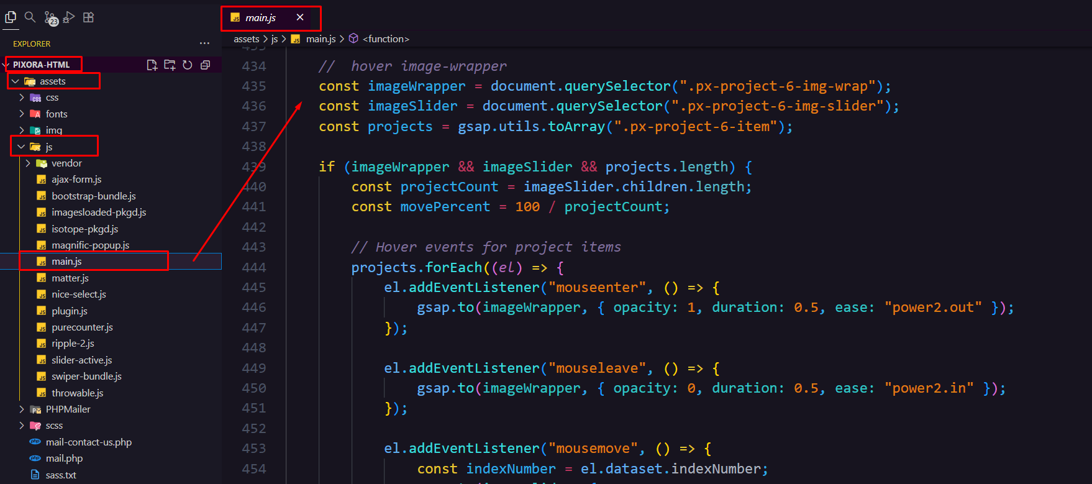The image size is (1092, 484).
Task: Collapse the PIXORA-HTML root section
Action: coord(41,65)
